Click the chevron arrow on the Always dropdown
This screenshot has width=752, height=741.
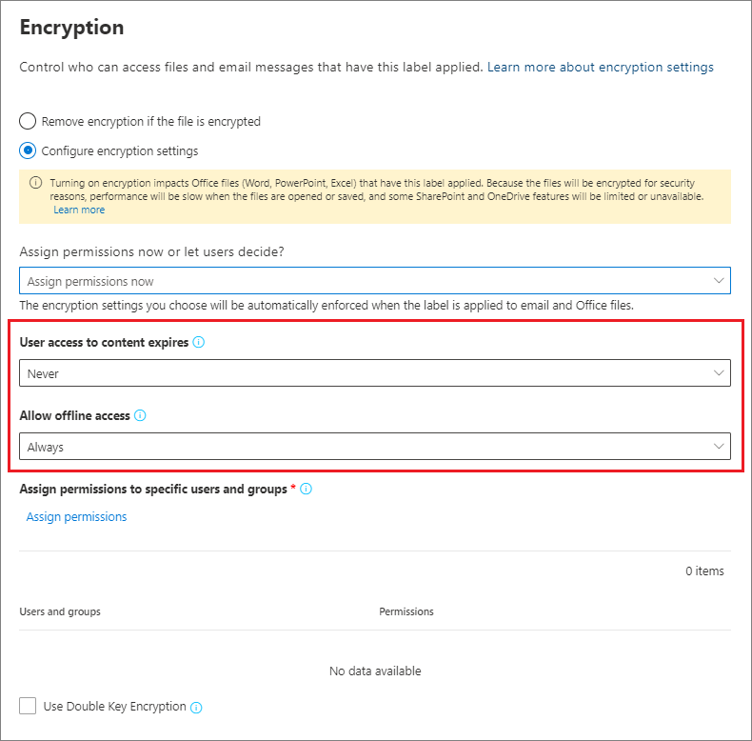click(719, 446)
